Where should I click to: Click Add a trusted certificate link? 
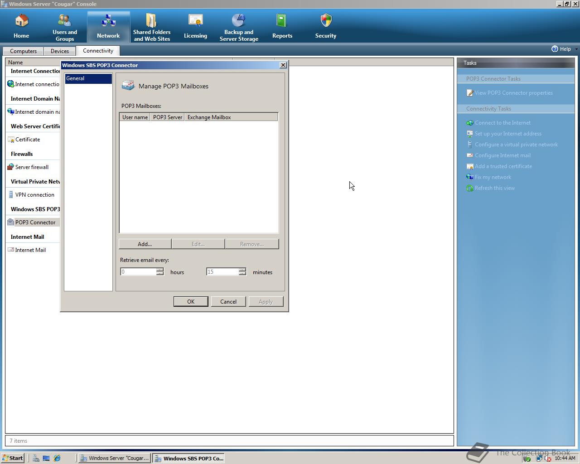503,166
